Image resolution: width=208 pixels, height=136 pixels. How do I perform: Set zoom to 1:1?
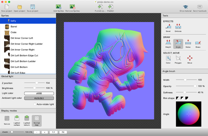pos(53,132)
